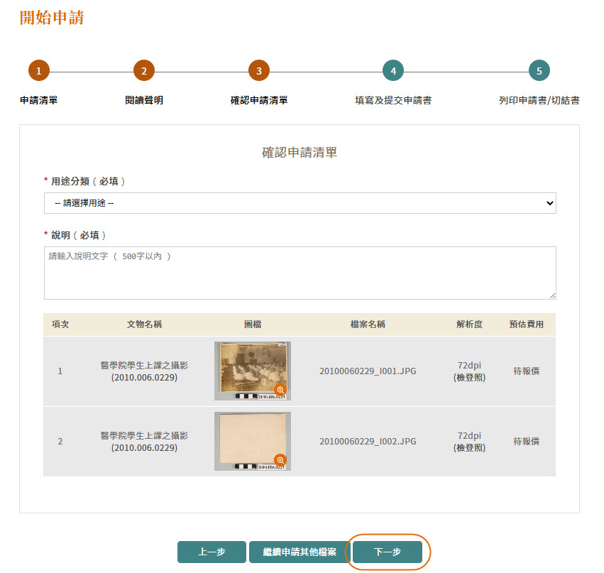Click item number 2 in the table

point(60,441)
